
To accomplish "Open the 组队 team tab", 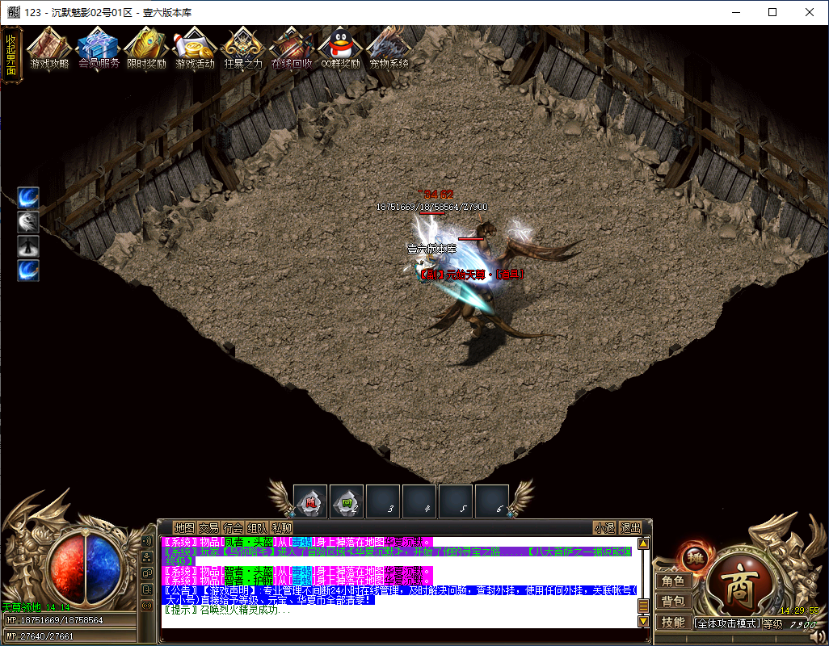I will (257, 527).
